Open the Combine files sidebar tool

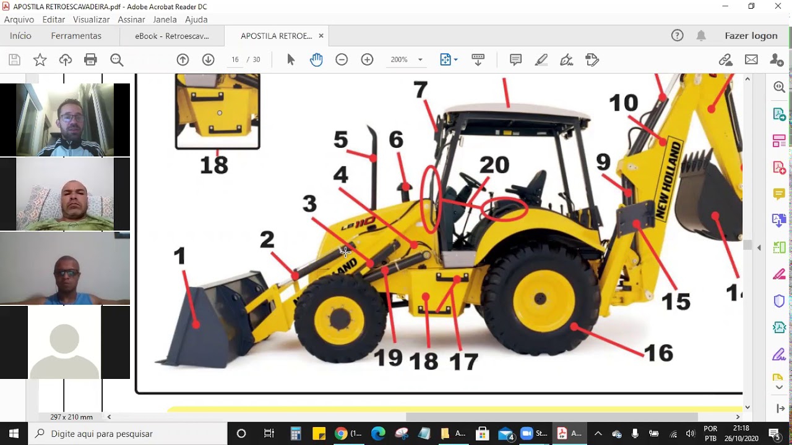coord(779,221)
